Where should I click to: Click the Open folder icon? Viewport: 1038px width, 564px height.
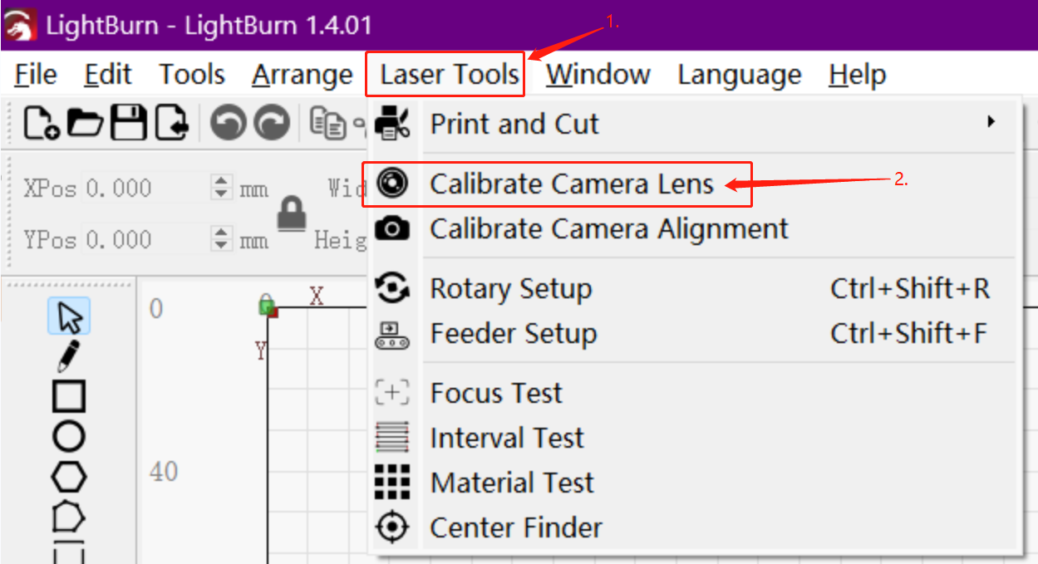86,123
